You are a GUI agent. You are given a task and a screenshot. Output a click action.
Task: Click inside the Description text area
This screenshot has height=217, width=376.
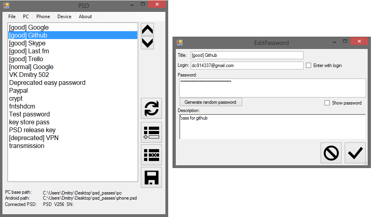273,127
